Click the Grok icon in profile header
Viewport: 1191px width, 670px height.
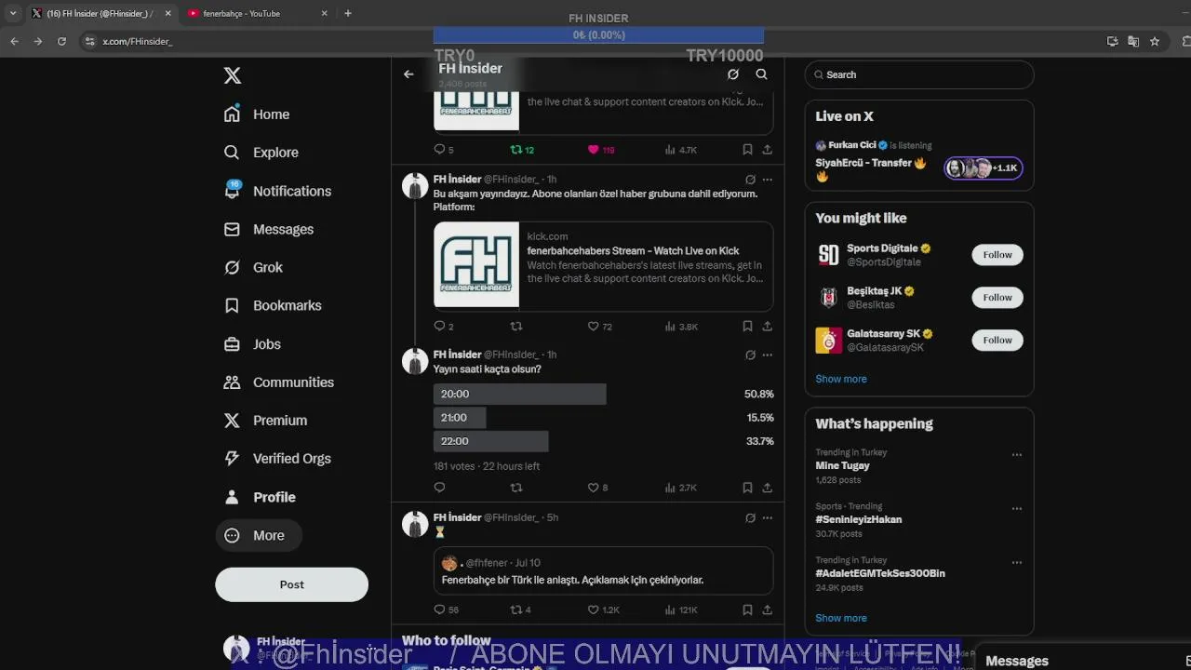(x=733, y=74)
